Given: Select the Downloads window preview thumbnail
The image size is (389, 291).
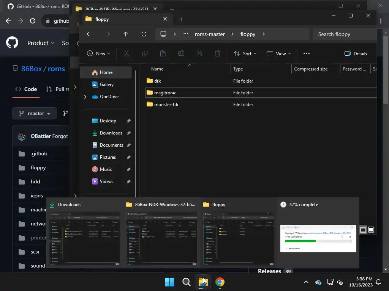Looking at the screenshot, I should tap(85, 239).
